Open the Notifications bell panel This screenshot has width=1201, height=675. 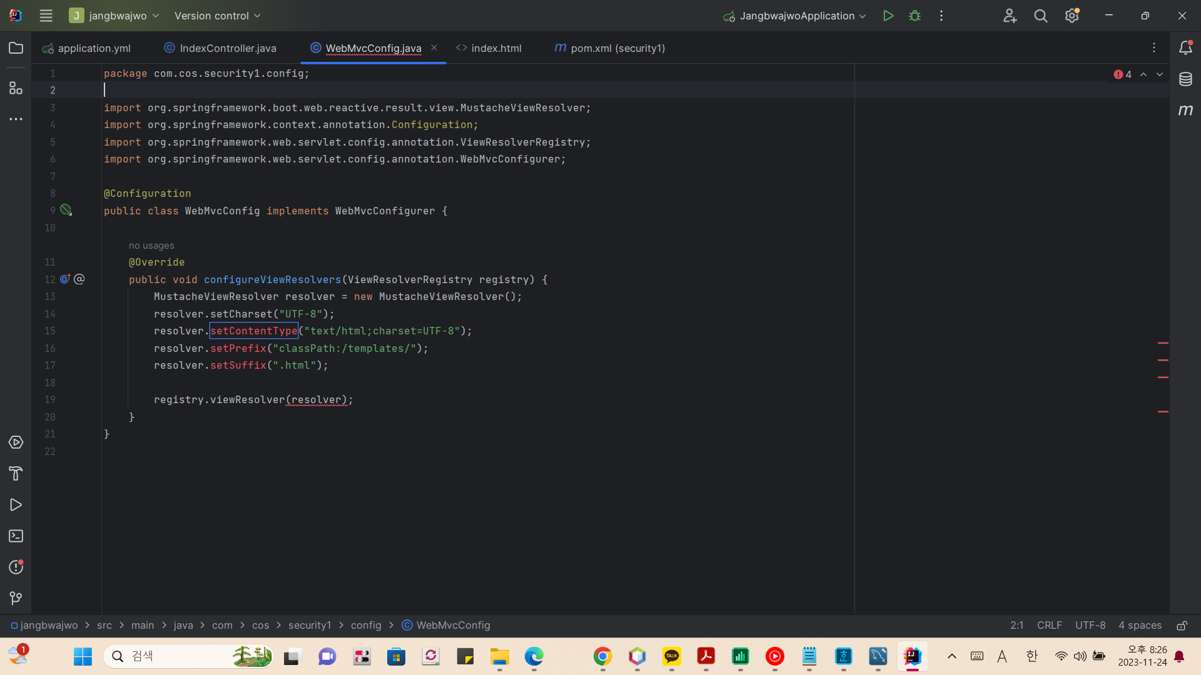1185,47
